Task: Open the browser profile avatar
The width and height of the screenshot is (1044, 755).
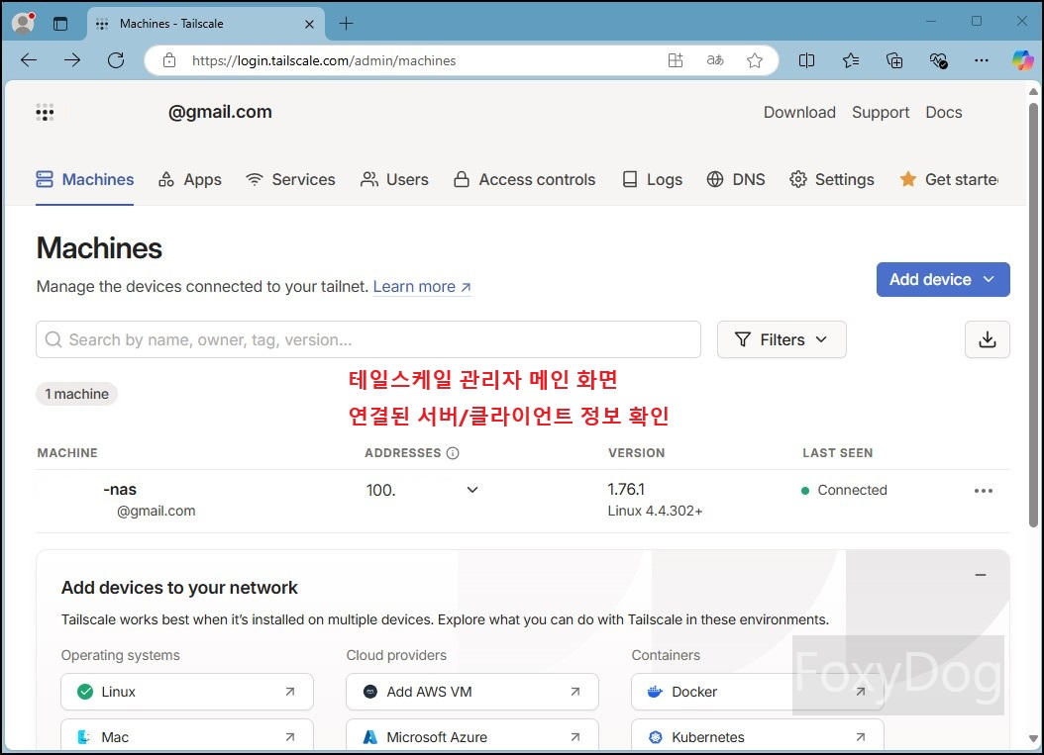Action: [24, 24]
